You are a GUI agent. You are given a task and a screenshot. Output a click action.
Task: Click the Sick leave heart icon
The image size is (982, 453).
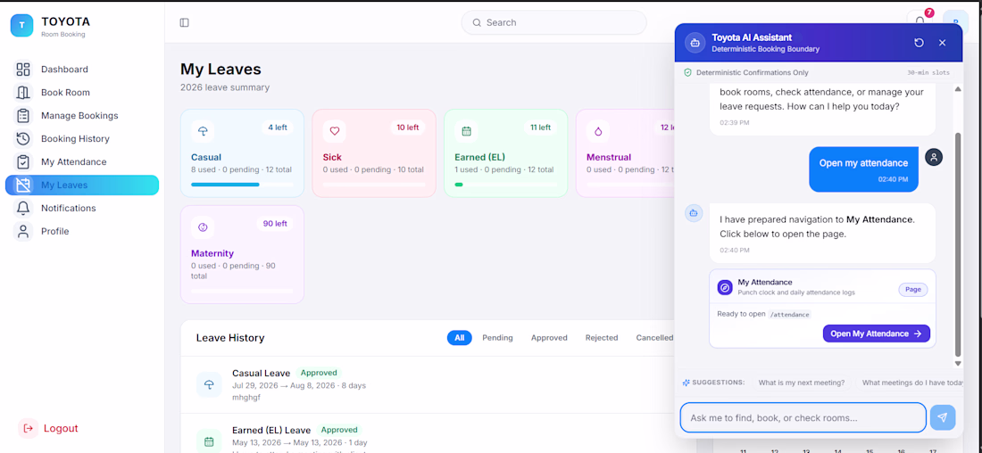click(335, 131)
